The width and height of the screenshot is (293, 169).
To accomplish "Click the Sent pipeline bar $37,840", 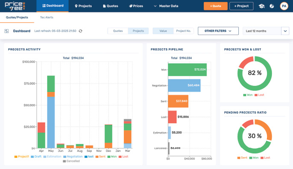I will coord(178,101).
